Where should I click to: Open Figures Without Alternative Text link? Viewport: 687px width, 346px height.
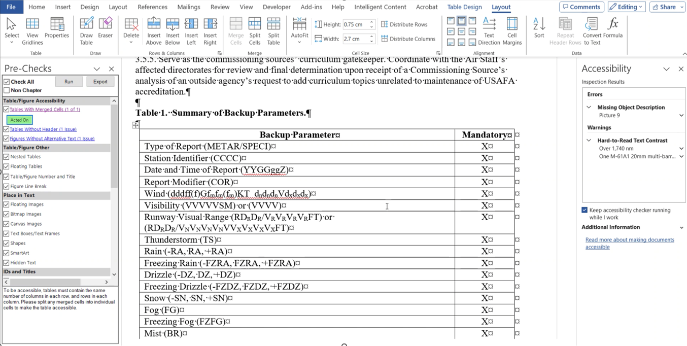(52, 139)
